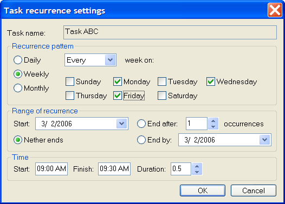The width and height of the screenshot is (285, 204).
Task: Decrease the Duration value with down arrow
Action: tap(197, 172)
